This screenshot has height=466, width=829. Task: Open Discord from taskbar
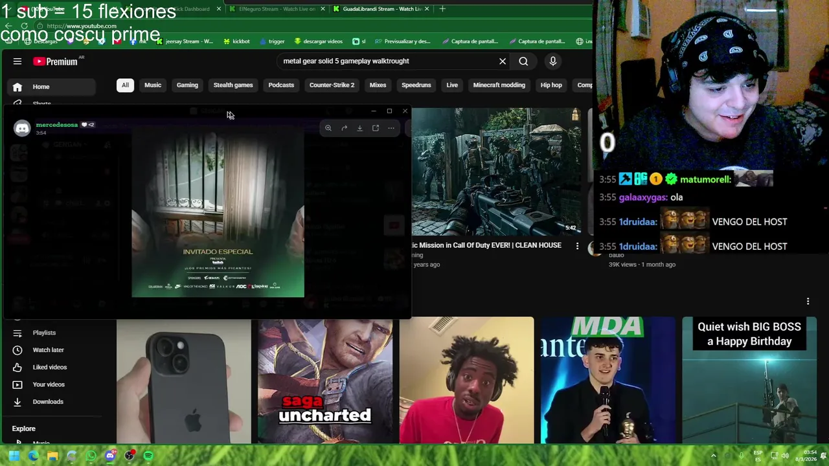pos(110,456)
